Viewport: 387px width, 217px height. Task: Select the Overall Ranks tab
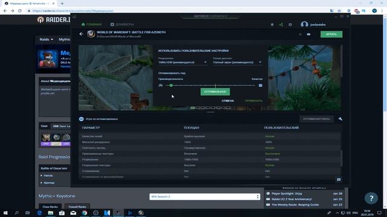[x=77, y=207]
